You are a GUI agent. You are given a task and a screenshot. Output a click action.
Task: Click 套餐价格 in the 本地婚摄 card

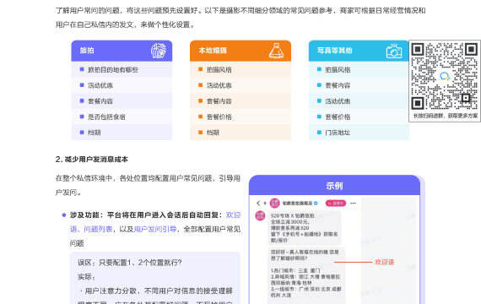(x=219, y=117)
